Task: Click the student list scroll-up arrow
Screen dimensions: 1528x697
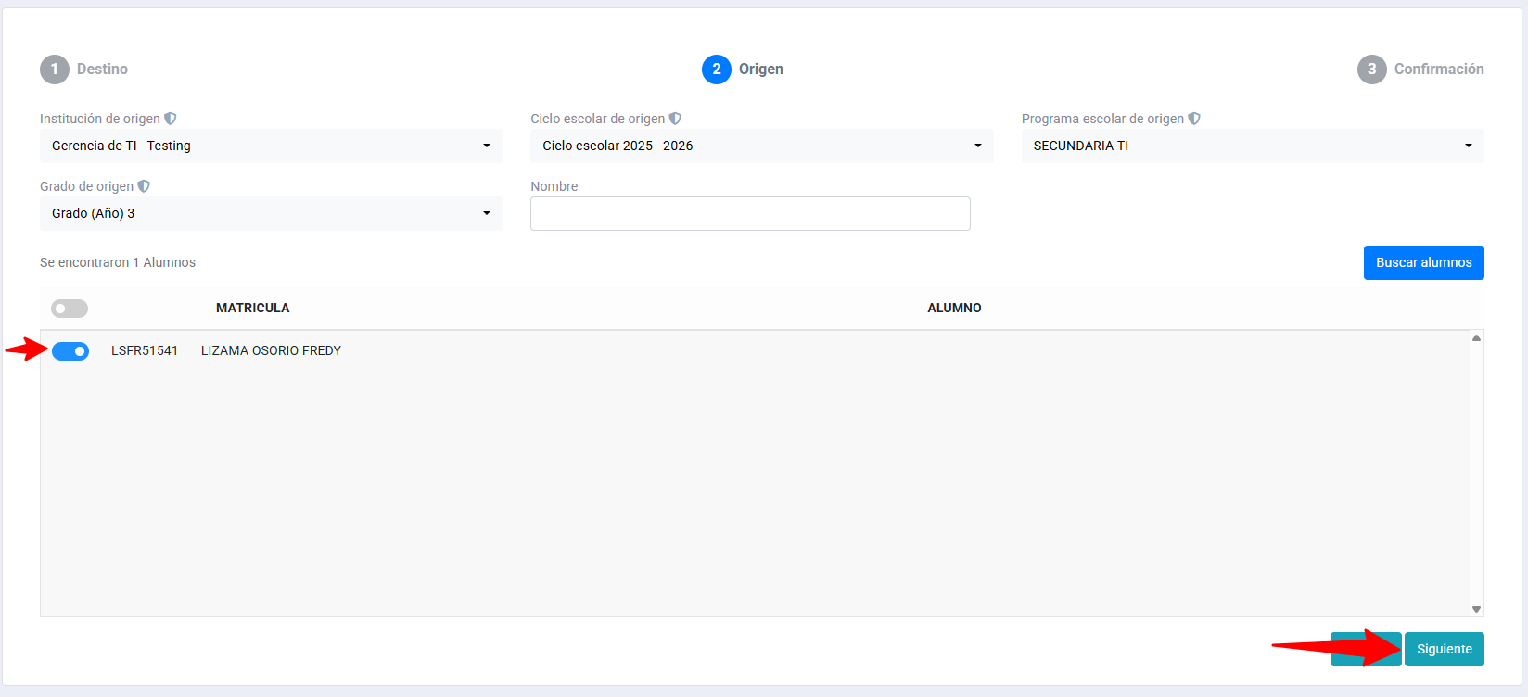Action: click(1476, 338)
